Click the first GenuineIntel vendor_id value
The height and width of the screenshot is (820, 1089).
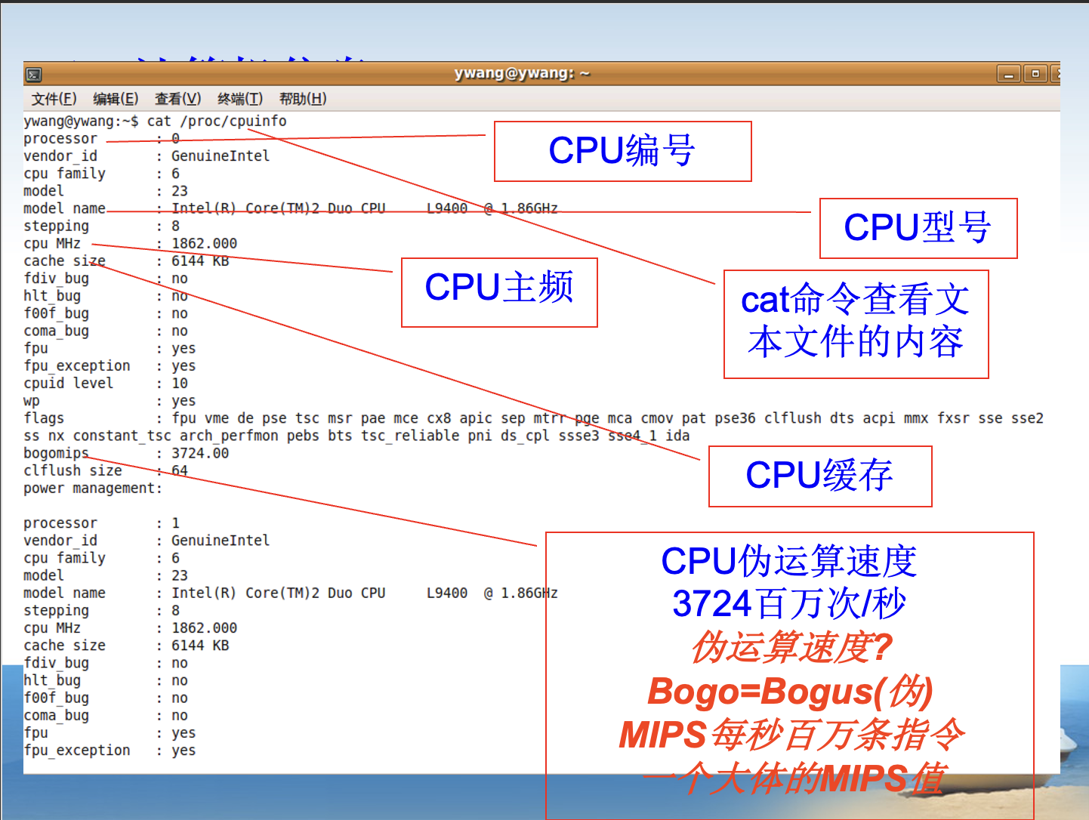point(221,156)
